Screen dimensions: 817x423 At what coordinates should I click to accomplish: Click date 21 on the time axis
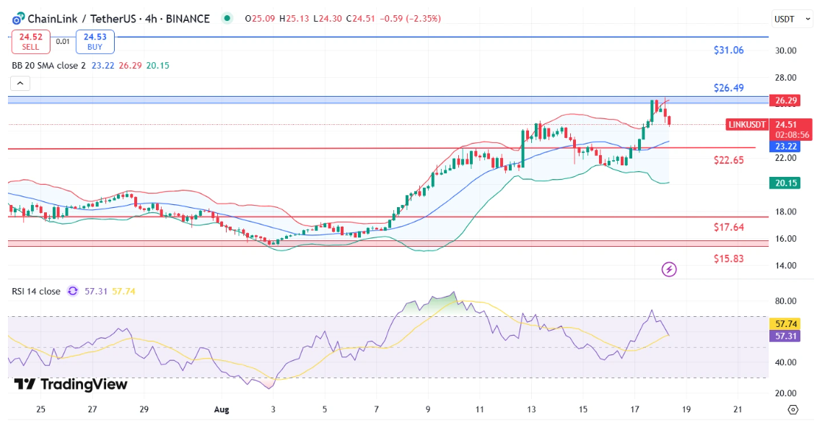[x=738, y=409]
